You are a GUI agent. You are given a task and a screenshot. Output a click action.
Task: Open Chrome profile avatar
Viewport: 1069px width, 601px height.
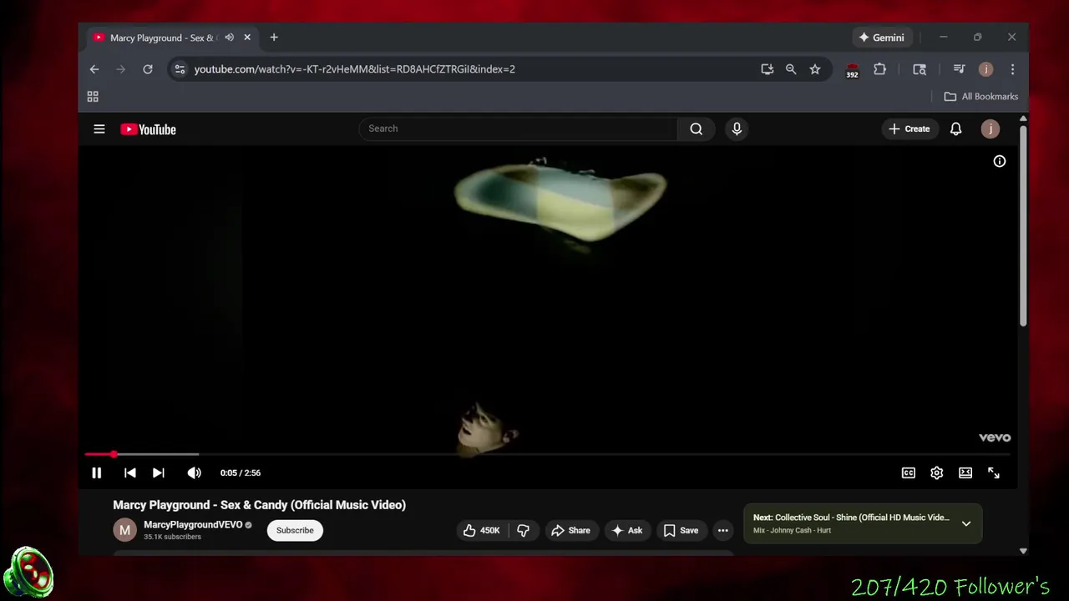(985, 69)
